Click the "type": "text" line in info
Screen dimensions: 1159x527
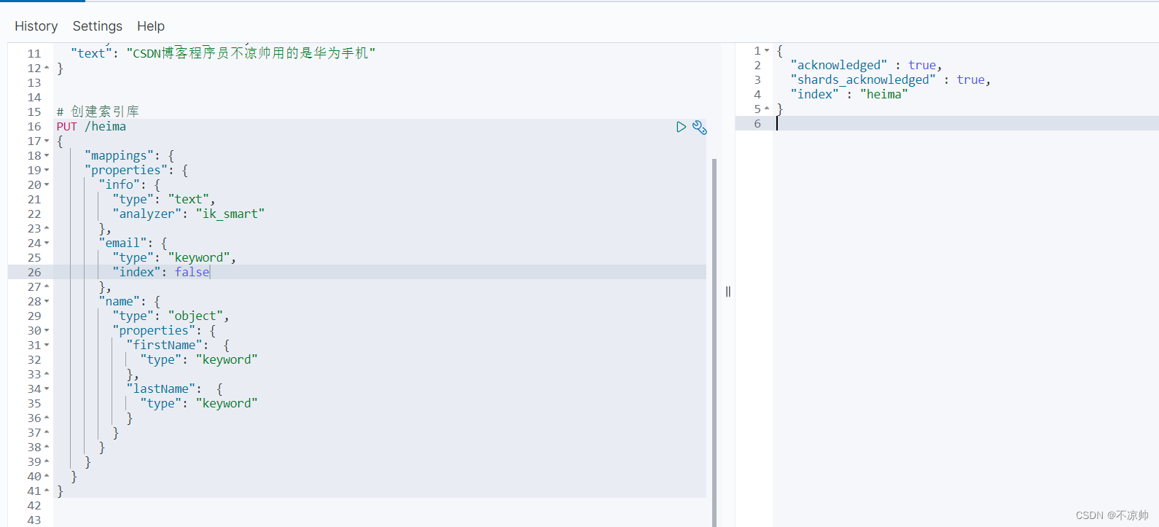[164, 199]
